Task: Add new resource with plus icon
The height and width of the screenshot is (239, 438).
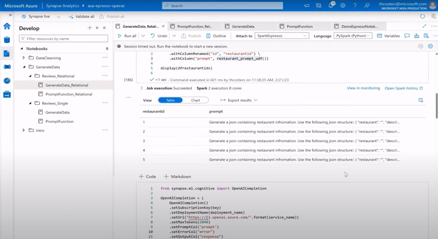Action: coord(90,28)
